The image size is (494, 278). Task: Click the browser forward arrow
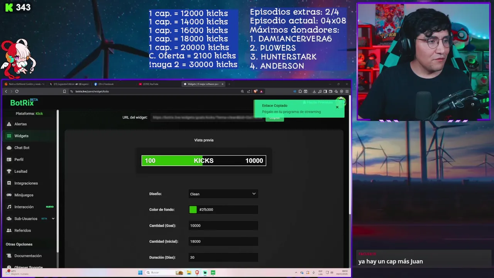[x=11, y=91]
